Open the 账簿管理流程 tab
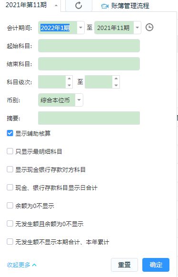The height and width of the screenshot is (277, 178). coord(125,6)
